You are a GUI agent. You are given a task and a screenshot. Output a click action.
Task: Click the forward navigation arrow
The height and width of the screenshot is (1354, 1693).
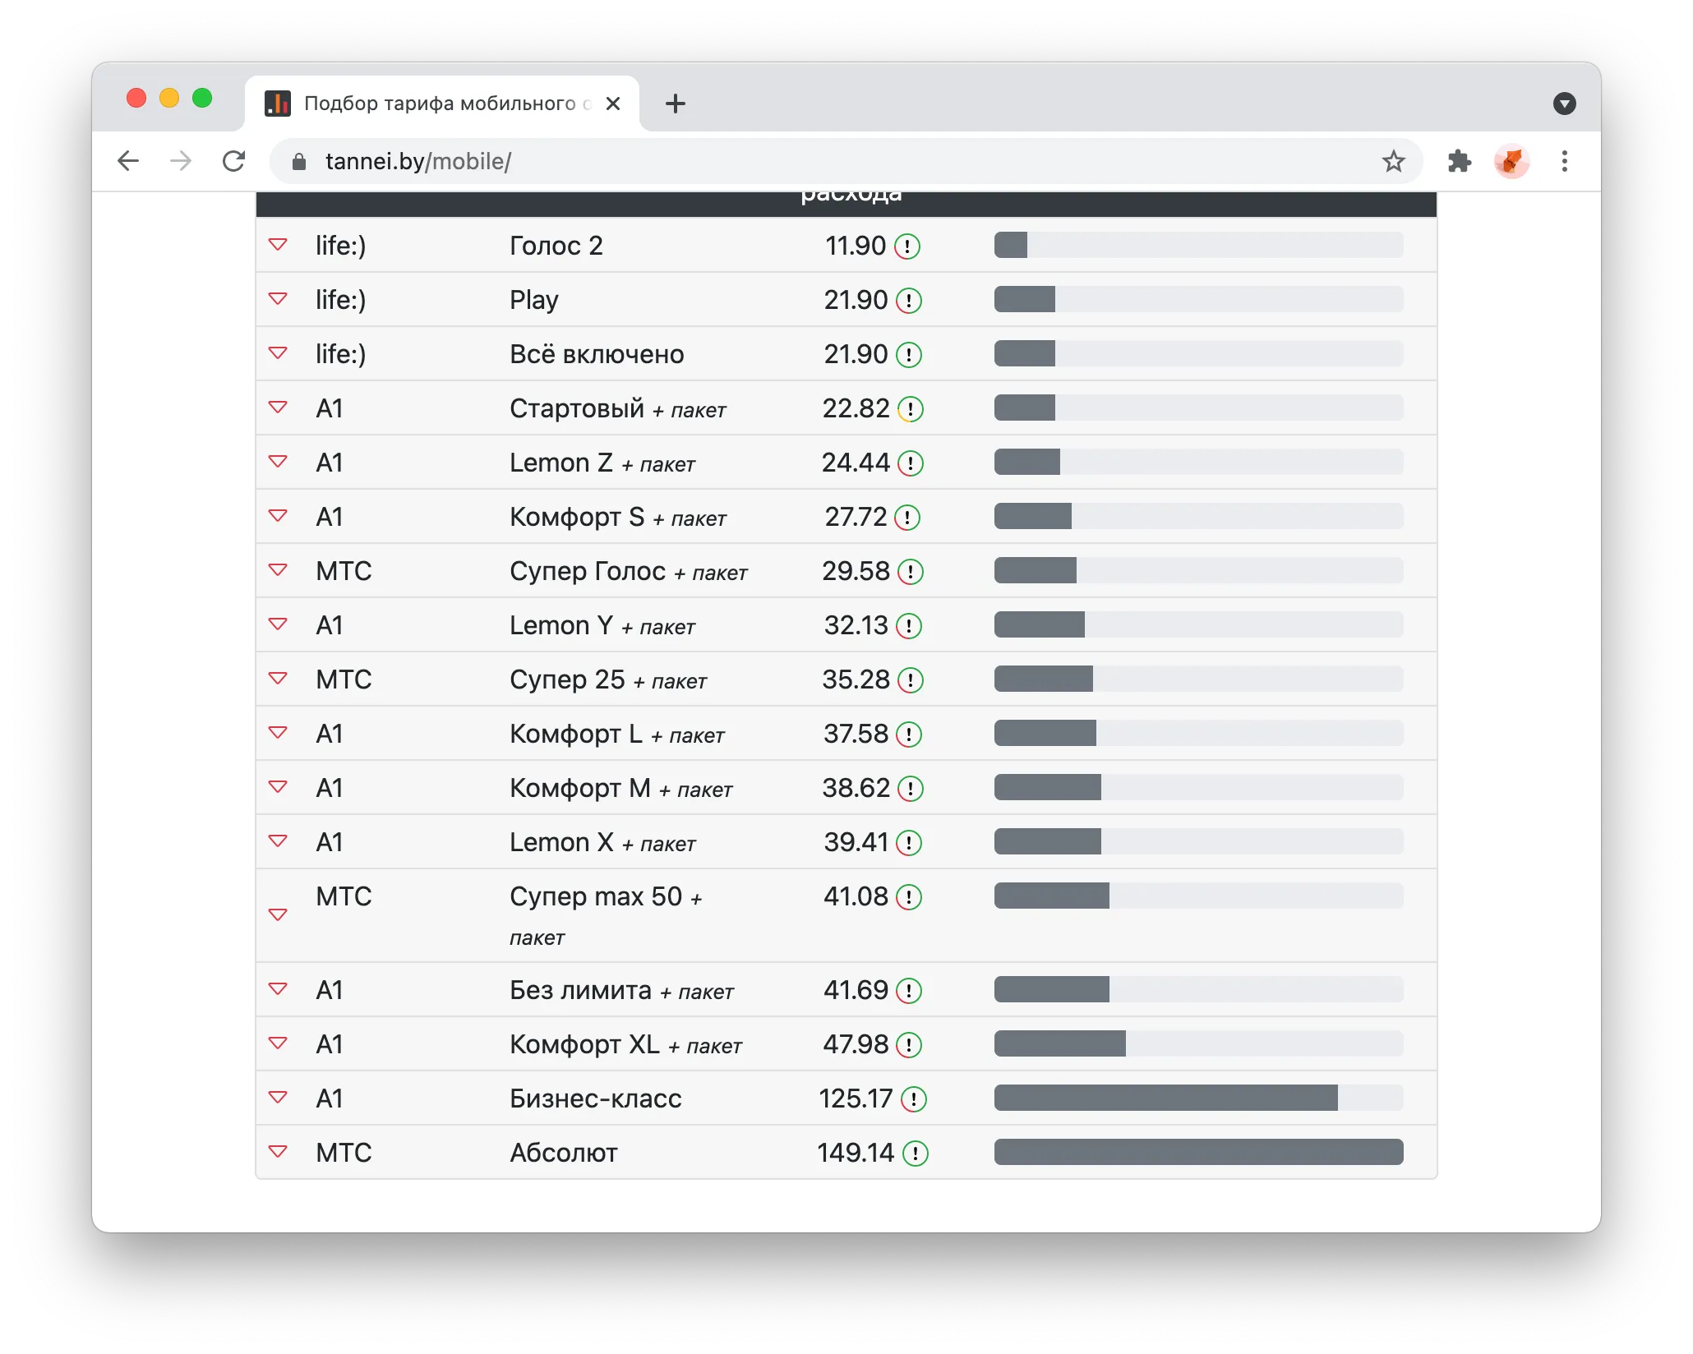point(181,161)
